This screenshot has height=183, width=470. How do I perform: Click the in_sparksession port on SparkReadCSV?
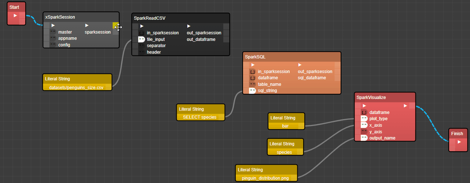pos(142,33)
